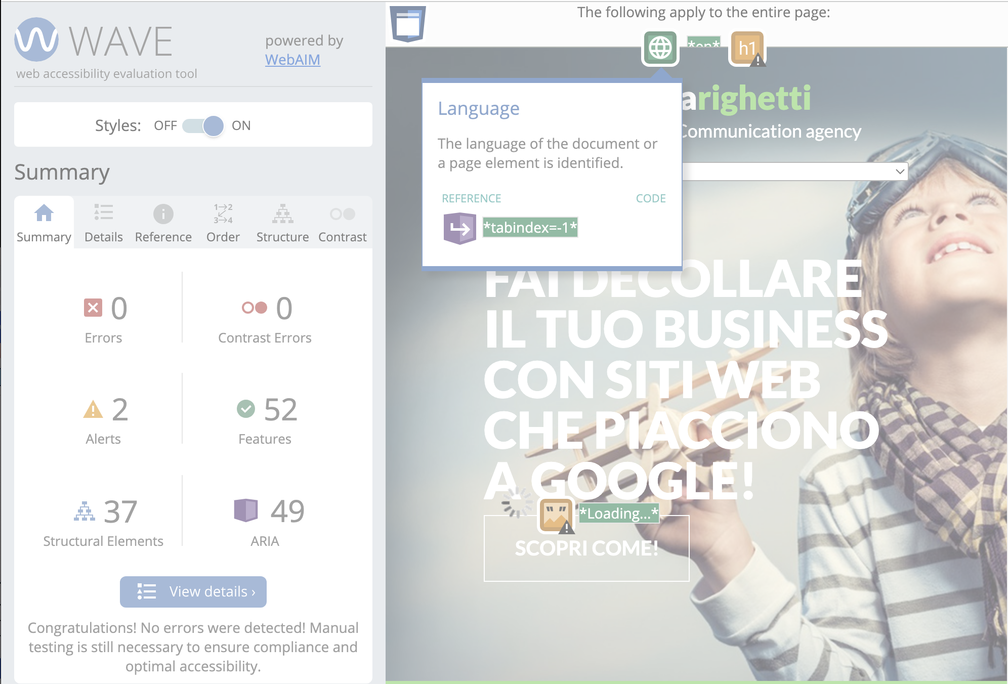The image size is (1008, 684).
Task: Click the Language globe icon
Action: click(x=659, y=48)
